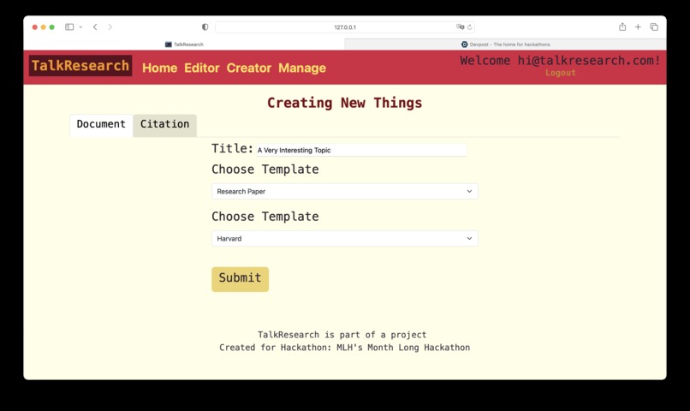Open the Manage nav link
This screenshot has height=411, width=690.
coord(302,68)
